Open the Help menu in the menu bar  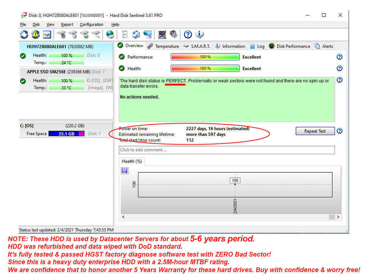pyautogui.click(x=115, y=24)
